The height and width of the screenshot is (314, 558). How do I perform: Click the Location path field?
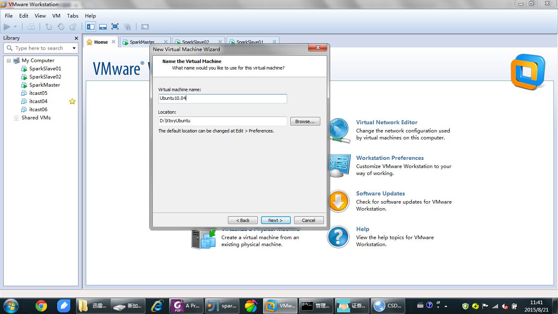coord(223,121)
